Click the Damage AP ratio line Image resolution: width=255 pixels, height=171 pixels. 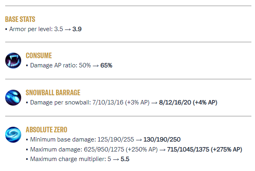click(70, 65)
